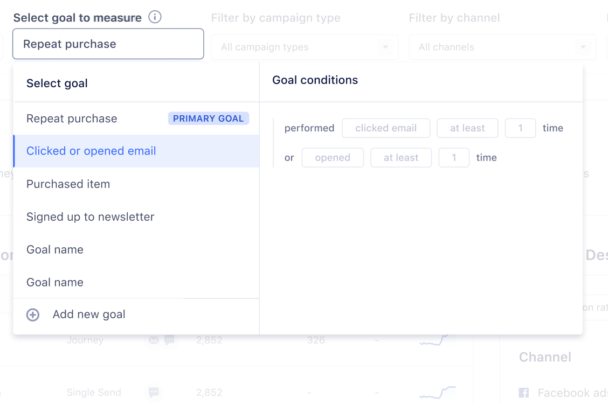Expand the All channels dropdown
This screenshot has width=608, height=405.
click(x=502, y=47)
